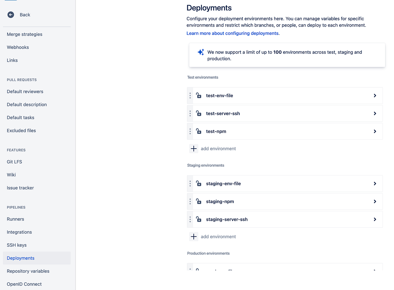Click the drag handle beside test-server-ssh
Image resolution: width=394 pixels, height=290 pixels.
(190, 113)
